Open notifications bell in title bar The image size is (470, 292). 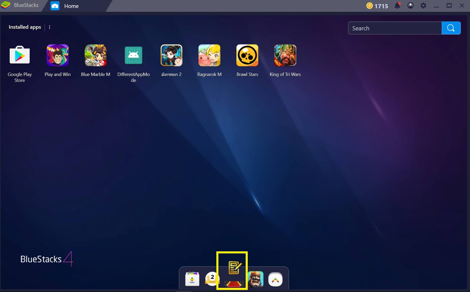397,5
